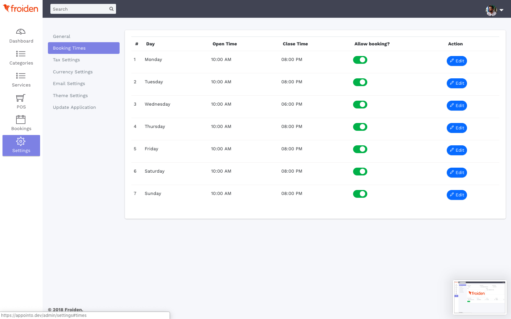Open the POS shopping cart icon
Image resolution: width=511 pixels, height=319 pixels.
pyautogui.click(x=21, y=98)
